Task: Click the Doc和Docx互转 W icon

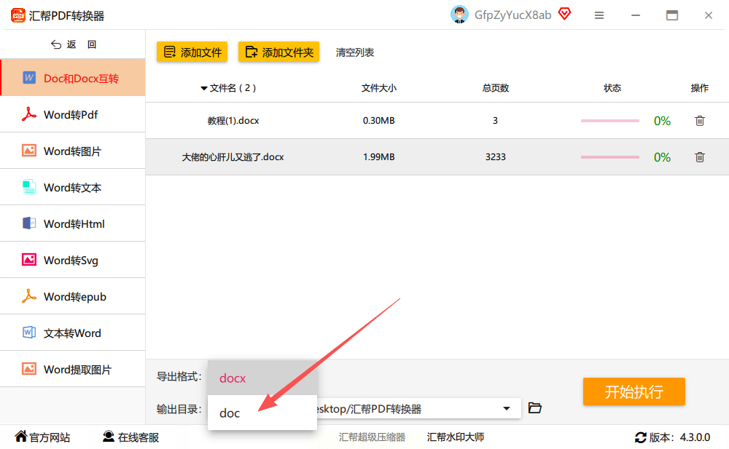Action: click(x=29, y=78)
